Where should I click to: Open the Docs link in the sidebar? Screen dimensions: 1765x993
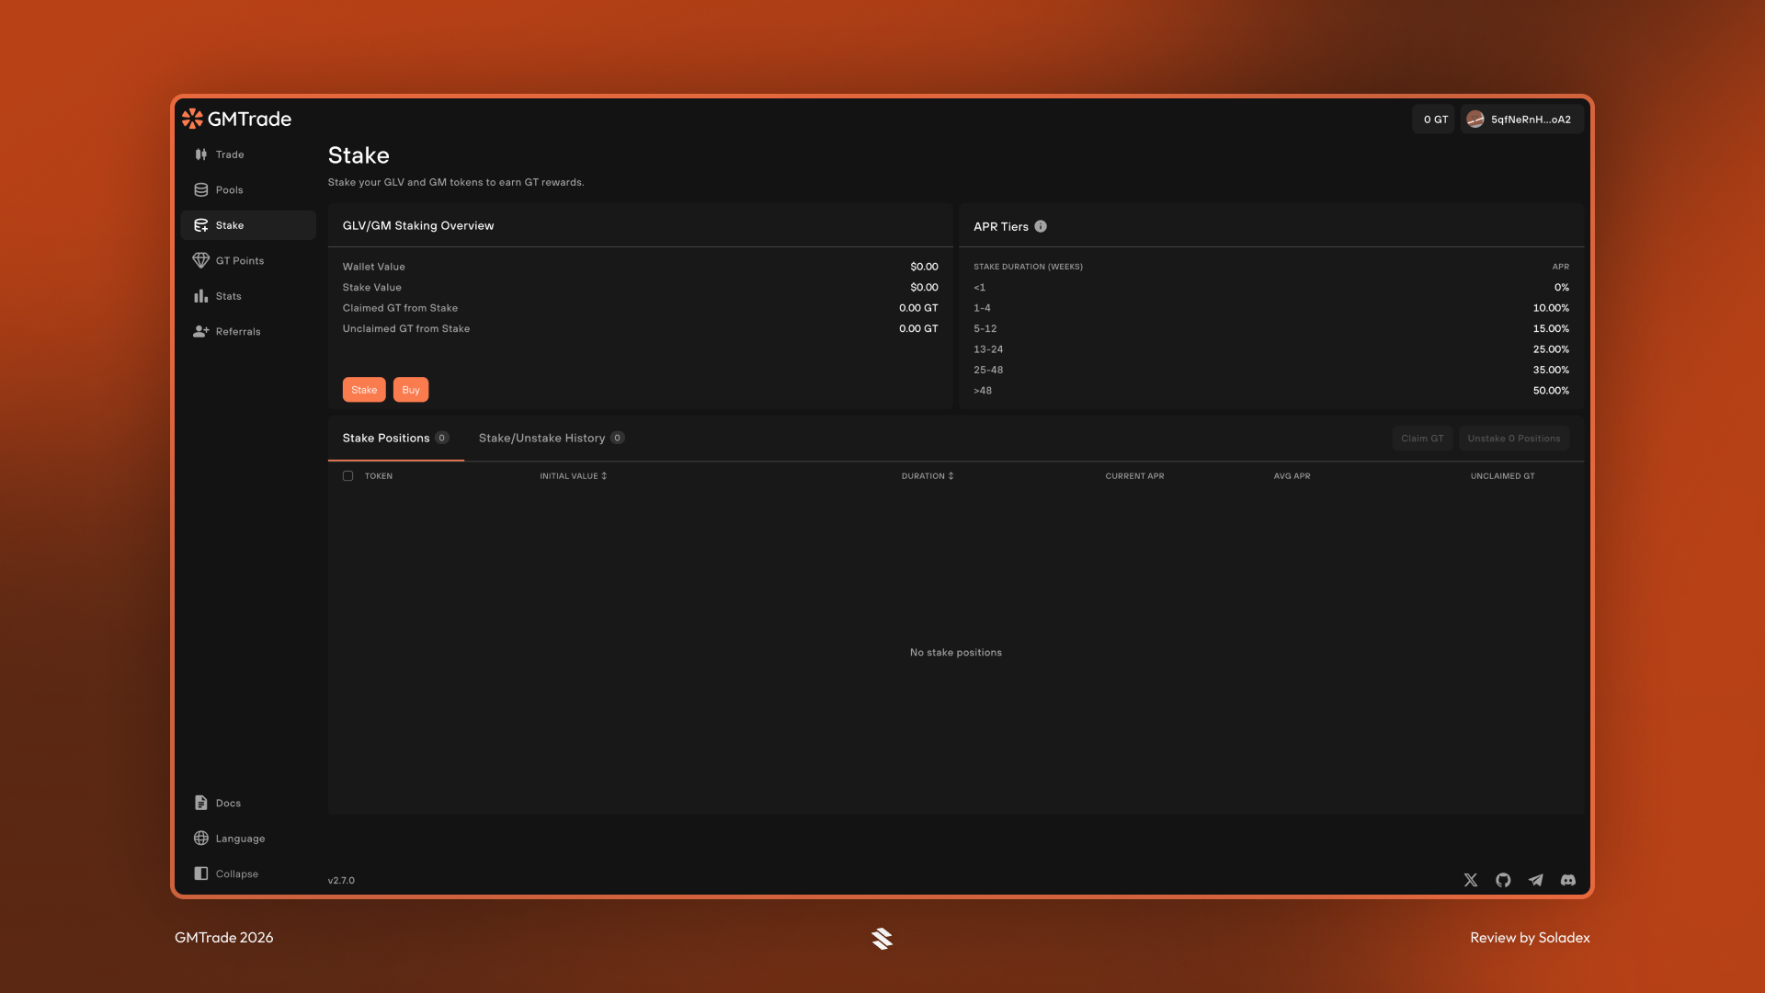click(x=248, y=803)
